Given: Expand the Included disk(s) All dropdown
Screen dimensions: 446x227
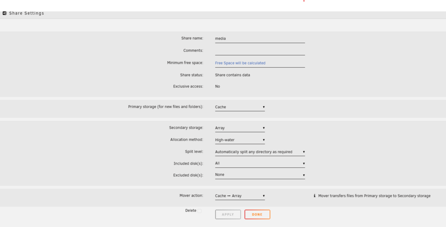Looking at the screenshot, I should [x=260, y=164].
